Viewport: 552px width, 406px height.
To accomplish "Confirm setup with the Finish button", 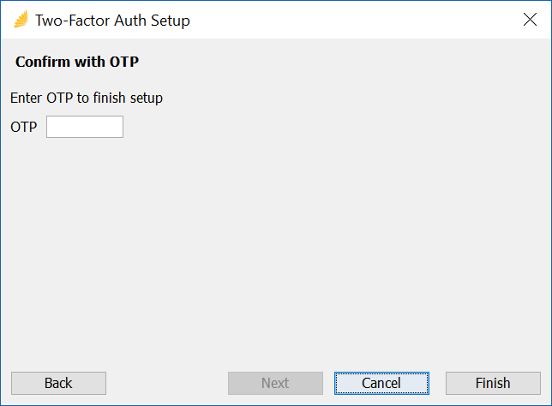I will pyautogui.click(x=493, y=383).
